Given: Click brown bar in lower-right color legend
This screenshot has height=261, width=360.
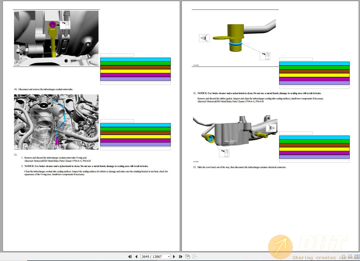Looking at the screenshot, I should (x=314, y=145).
